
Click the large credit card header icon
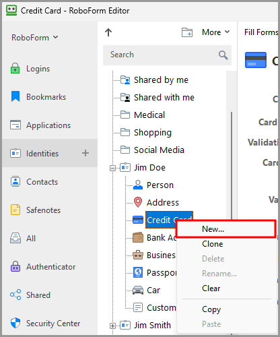(x=256, y=60)
